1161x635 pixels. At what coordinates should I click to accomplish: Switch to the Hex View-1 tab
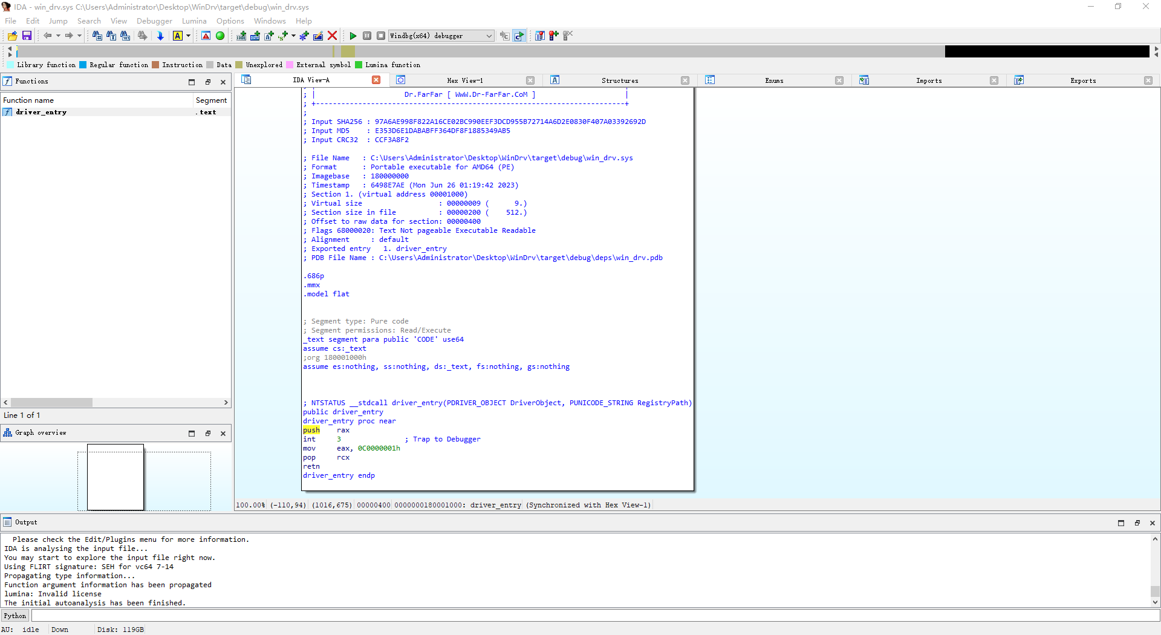coord(464,80)
